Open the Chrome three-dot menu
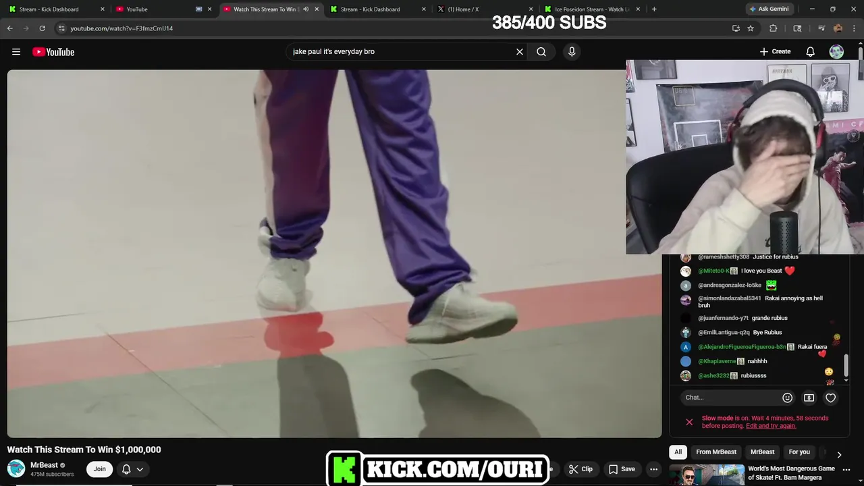The width and height of the screenshot is (864, 486). point(854,28)
